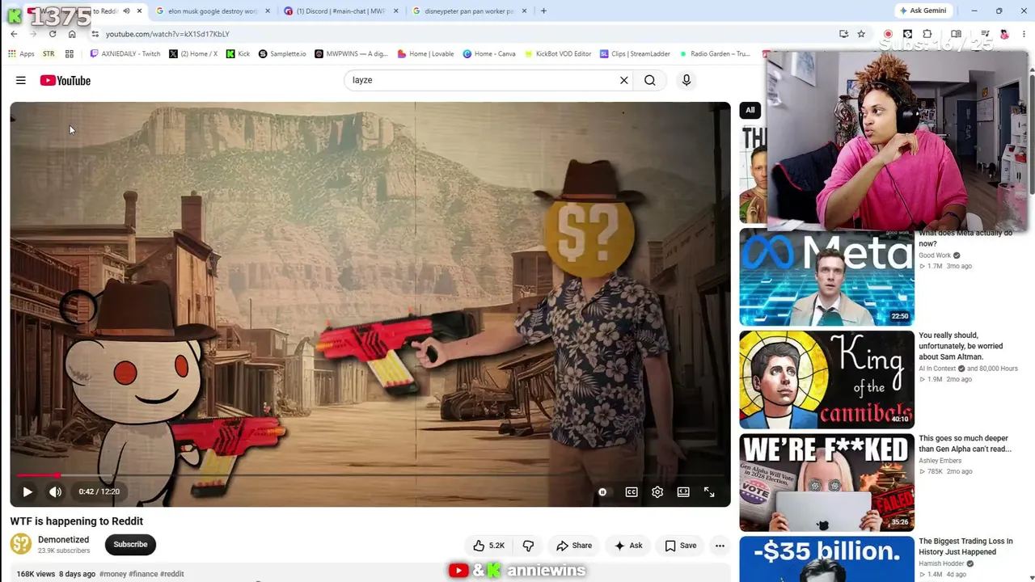Open the Home | Lovable bookmark
1035x582 pixels.
(x=425, y=54)
